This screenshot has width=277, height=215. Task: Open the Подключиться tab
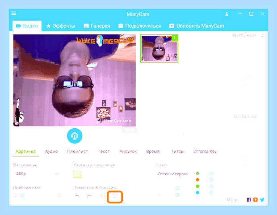tap(140, 26)
